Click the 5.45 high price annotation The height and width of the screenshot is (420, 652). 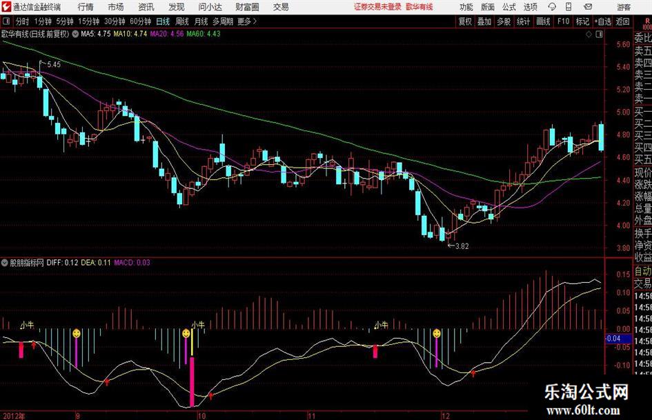53,64
